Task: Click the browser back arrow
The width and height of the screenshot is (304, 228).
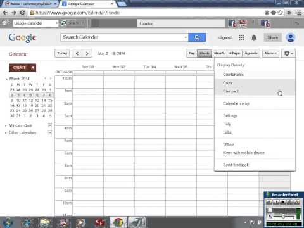Action: [5, 13]
